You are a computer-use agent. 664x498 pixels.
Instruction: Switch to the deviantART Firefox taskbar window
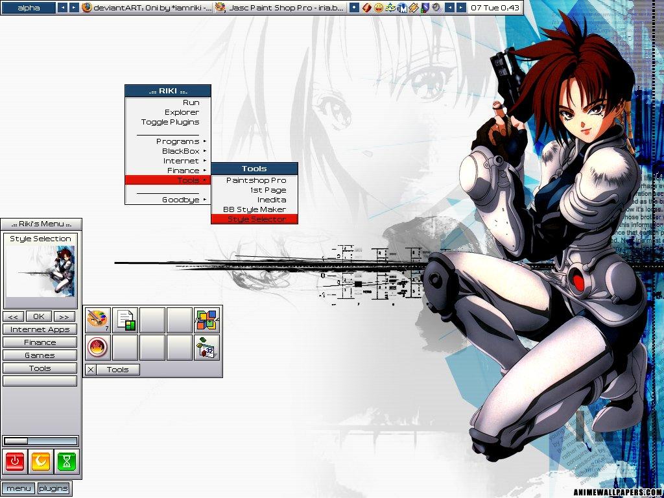[147, 8]
